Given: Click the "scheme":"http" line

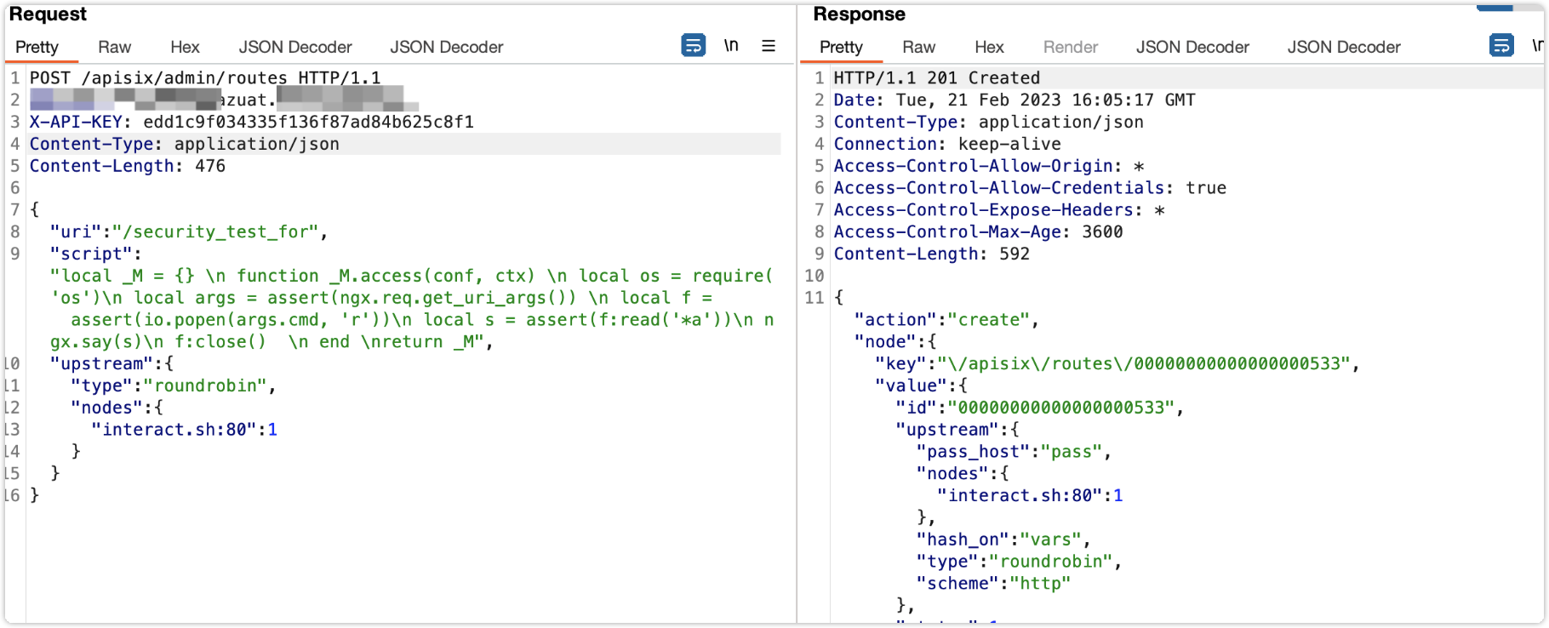Looking at the screenshot, I should 993,585.
